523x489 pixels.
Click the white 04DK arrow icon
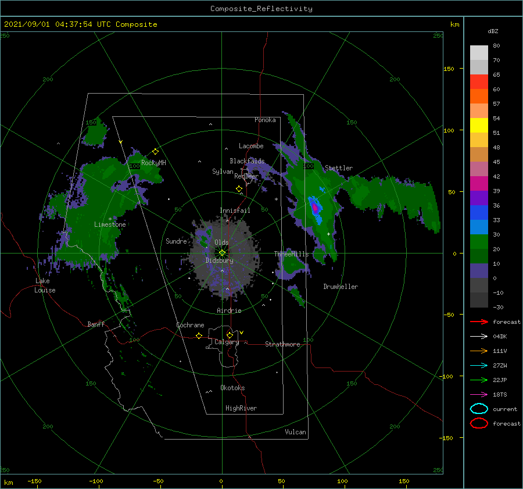pos(479,337)
